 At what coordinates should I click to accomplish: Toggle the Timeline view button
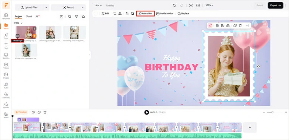pyautogui.click(x=21, y=112)
